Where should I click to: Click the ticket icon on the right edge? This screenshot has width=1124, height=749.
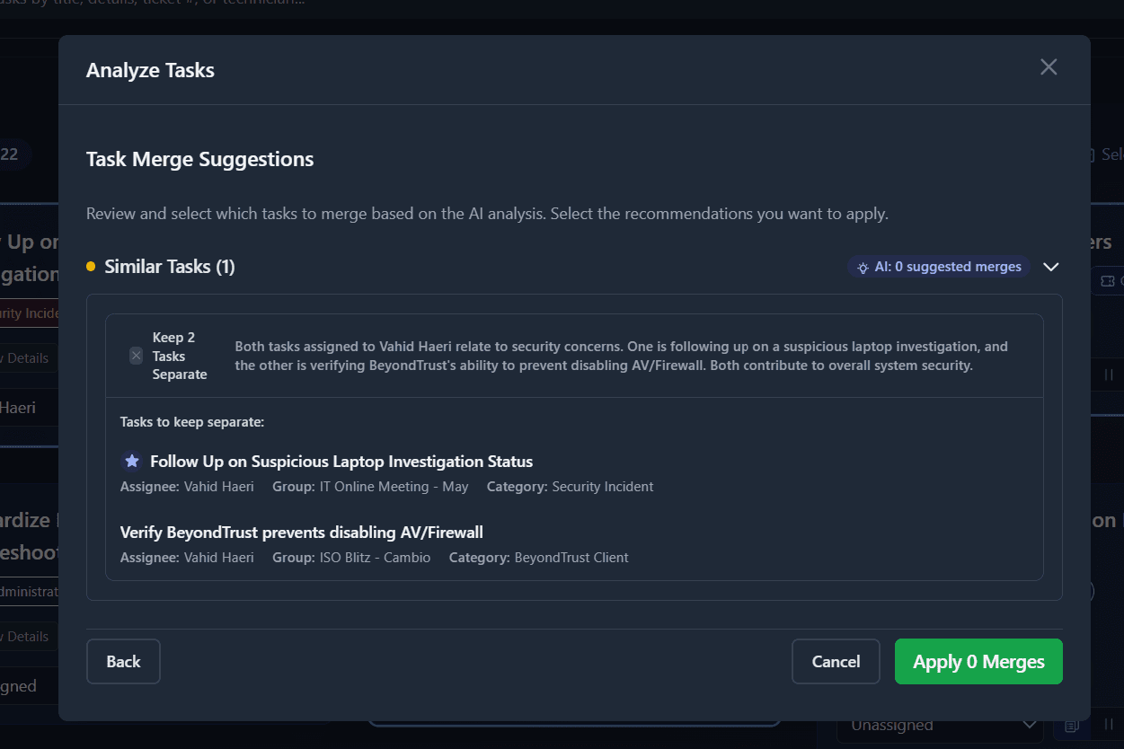pos(1106,281)
